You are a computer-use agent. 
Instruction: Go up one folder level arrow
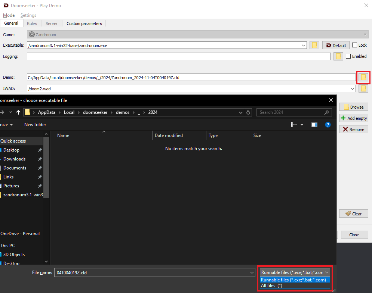tap(18, 112)
